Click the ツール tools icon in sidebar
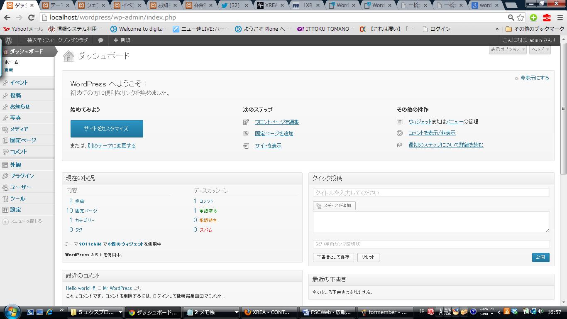The image size is (567, 319). point(5,199)
